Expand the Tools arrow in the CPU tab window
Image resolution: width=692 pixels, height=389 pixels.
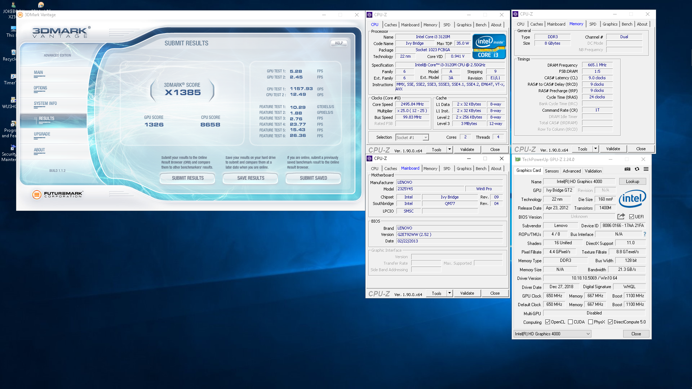[x=449, y=149]
